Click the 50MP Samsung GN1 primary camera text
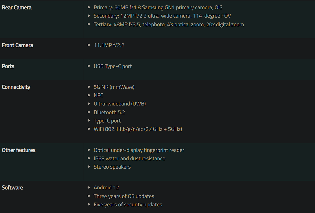The image size is (315, 213). click(x=158, y=7)
